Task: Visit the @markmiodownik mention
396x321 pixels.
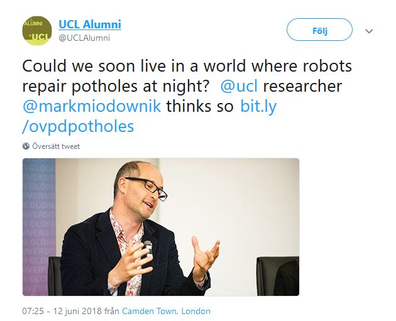Action: pyautogui.click(x=92, y=106)
